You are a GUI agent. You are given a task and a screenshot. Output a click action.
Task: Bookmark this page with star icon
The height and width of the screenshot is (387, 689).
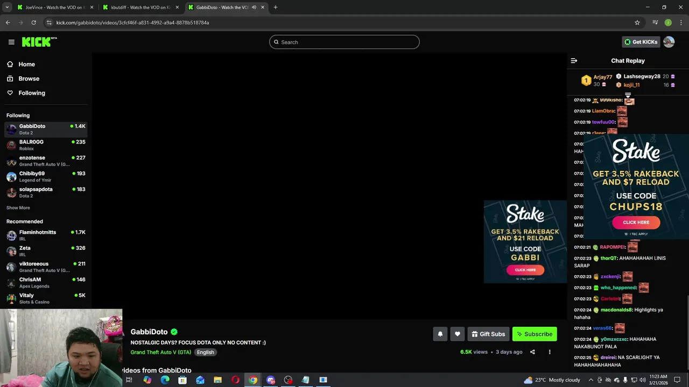click(637, 23)
